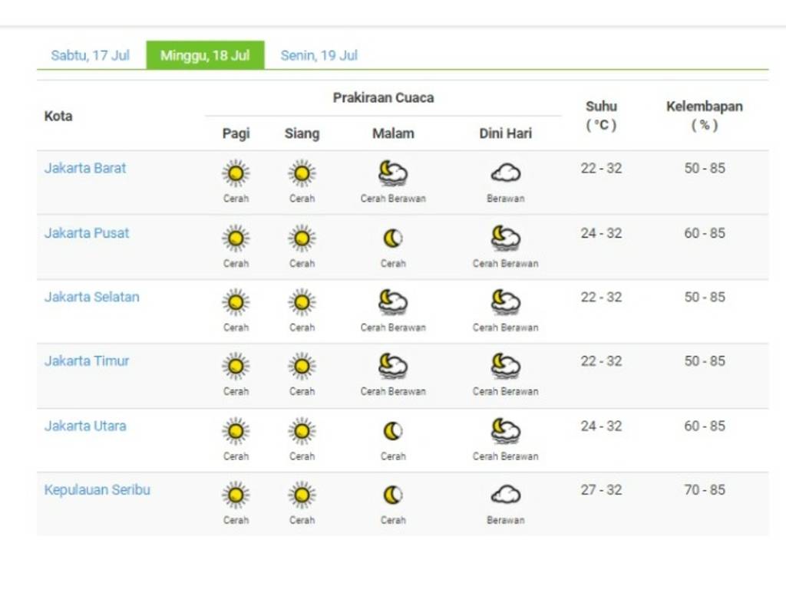Open the Jakarta Pusat city link
Viewport: 786px width, 589px height.
point(87,233)
